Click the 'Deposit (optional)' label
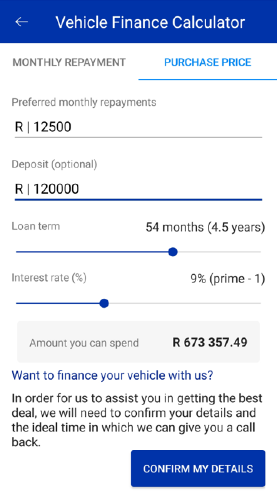This screenshot has height=494, width=277. pos(55,164)
